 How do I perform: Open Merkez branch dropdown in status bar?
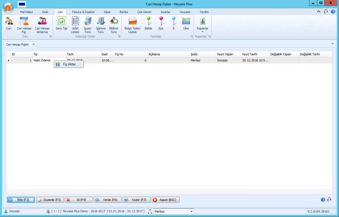coord(191,211)
